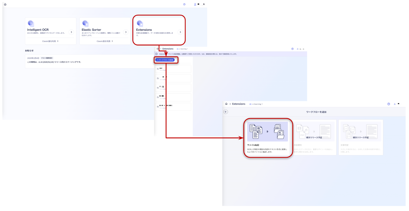Open the fourth workflow folder in the list

[x=173, y=97]
